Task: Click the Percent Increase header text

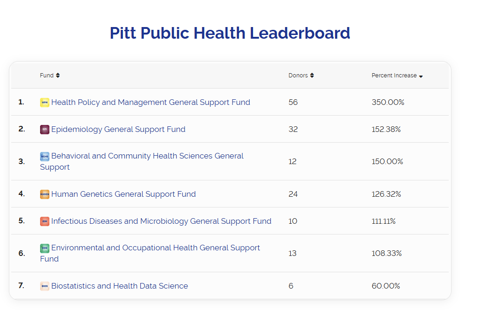Action: pyautogui.click(x=394, y=76)
